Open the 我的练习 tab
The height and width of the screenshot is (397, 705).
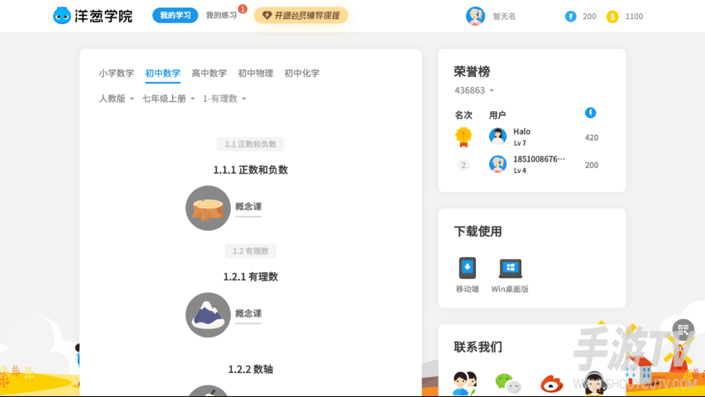[x=221, y=15]
